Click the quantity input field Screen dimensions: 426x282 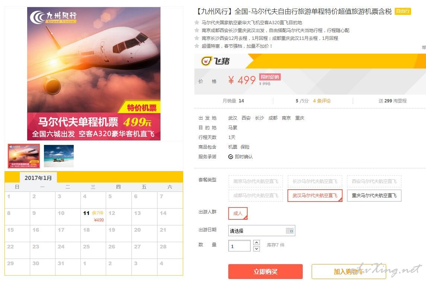point(239,245)
